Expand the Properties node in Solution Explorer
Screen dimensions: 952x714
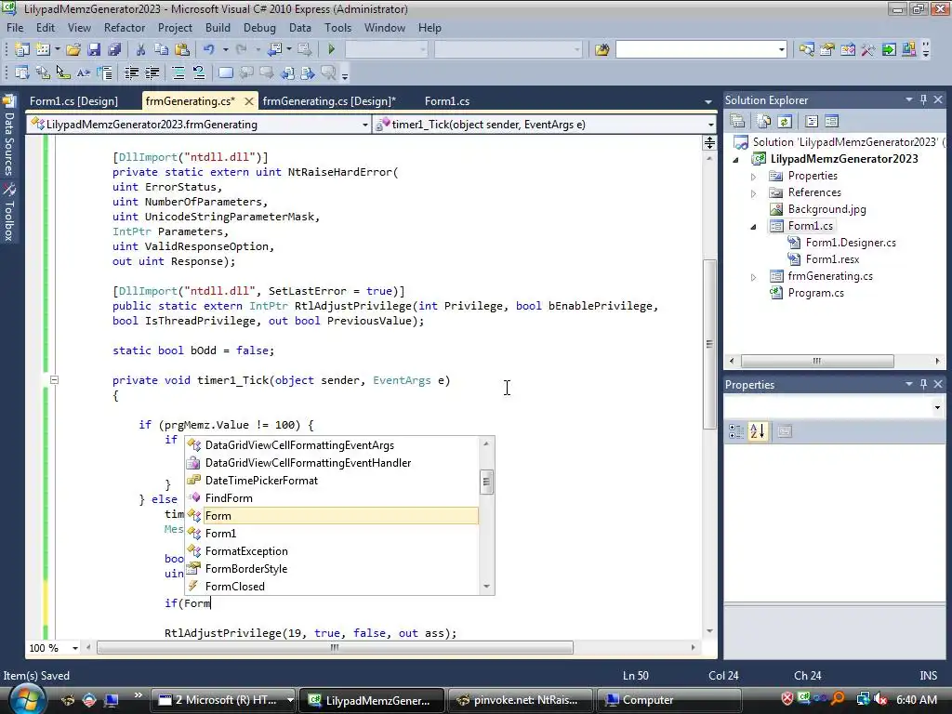753,177
